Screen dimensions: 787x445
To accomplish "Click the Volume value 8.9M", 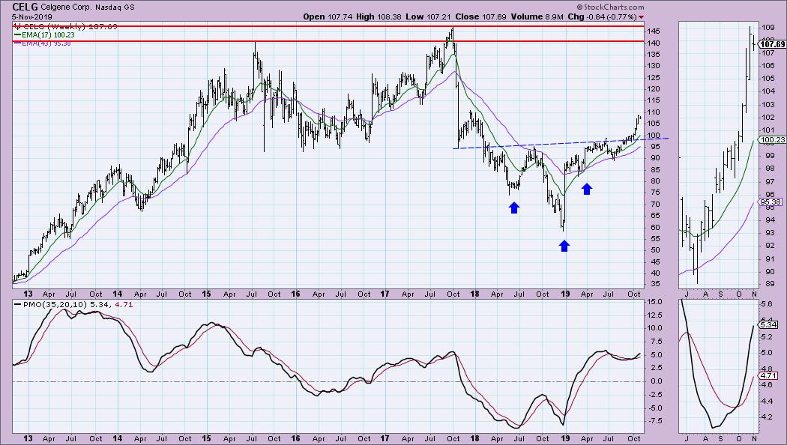I will [x=554, y=16].
